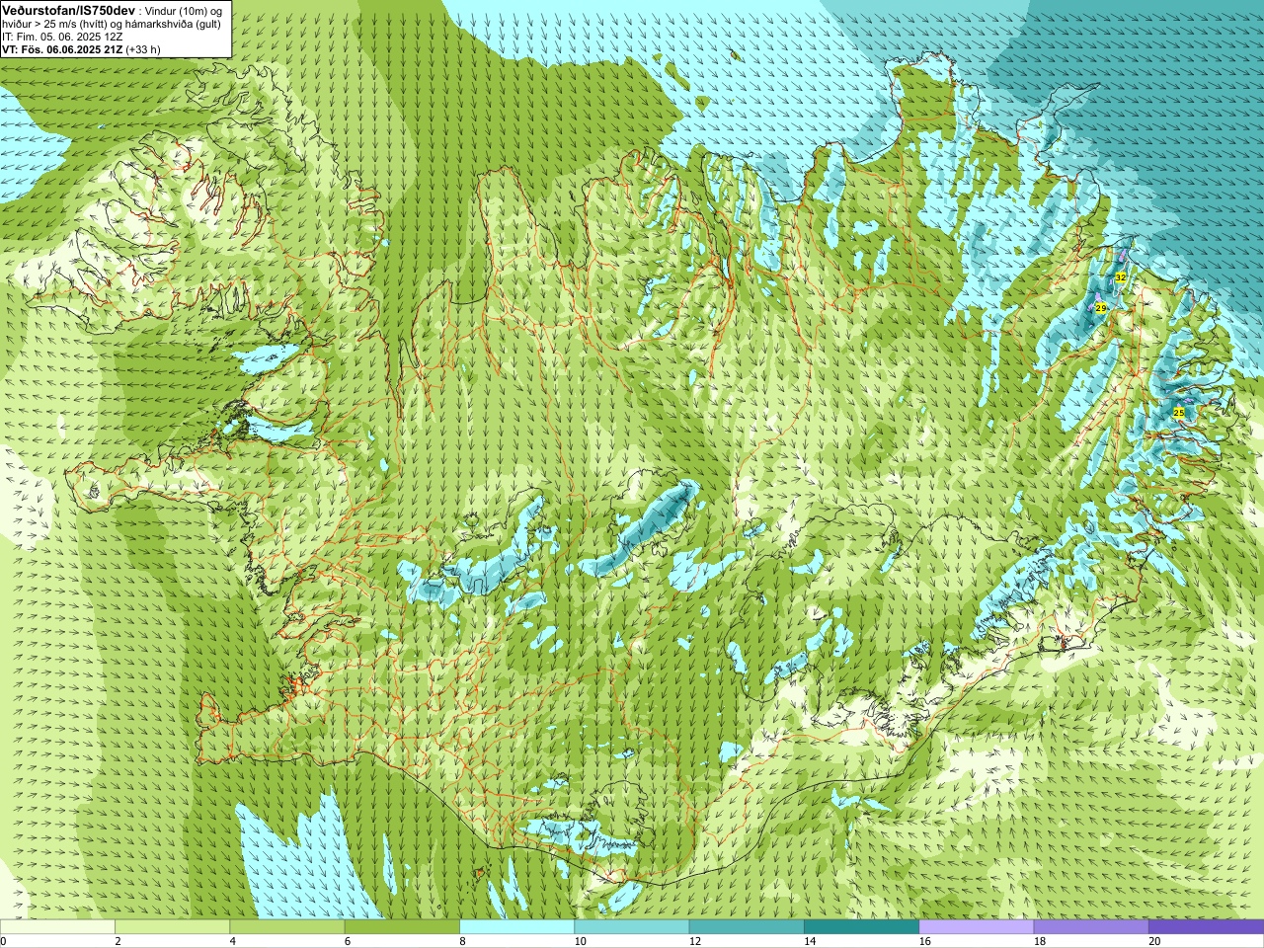Click the 'IT: Fim. 05. 06. 2025 12Z' line
Image resolution: width=1264 pixels, height=948 pixels.
[62, 37]
